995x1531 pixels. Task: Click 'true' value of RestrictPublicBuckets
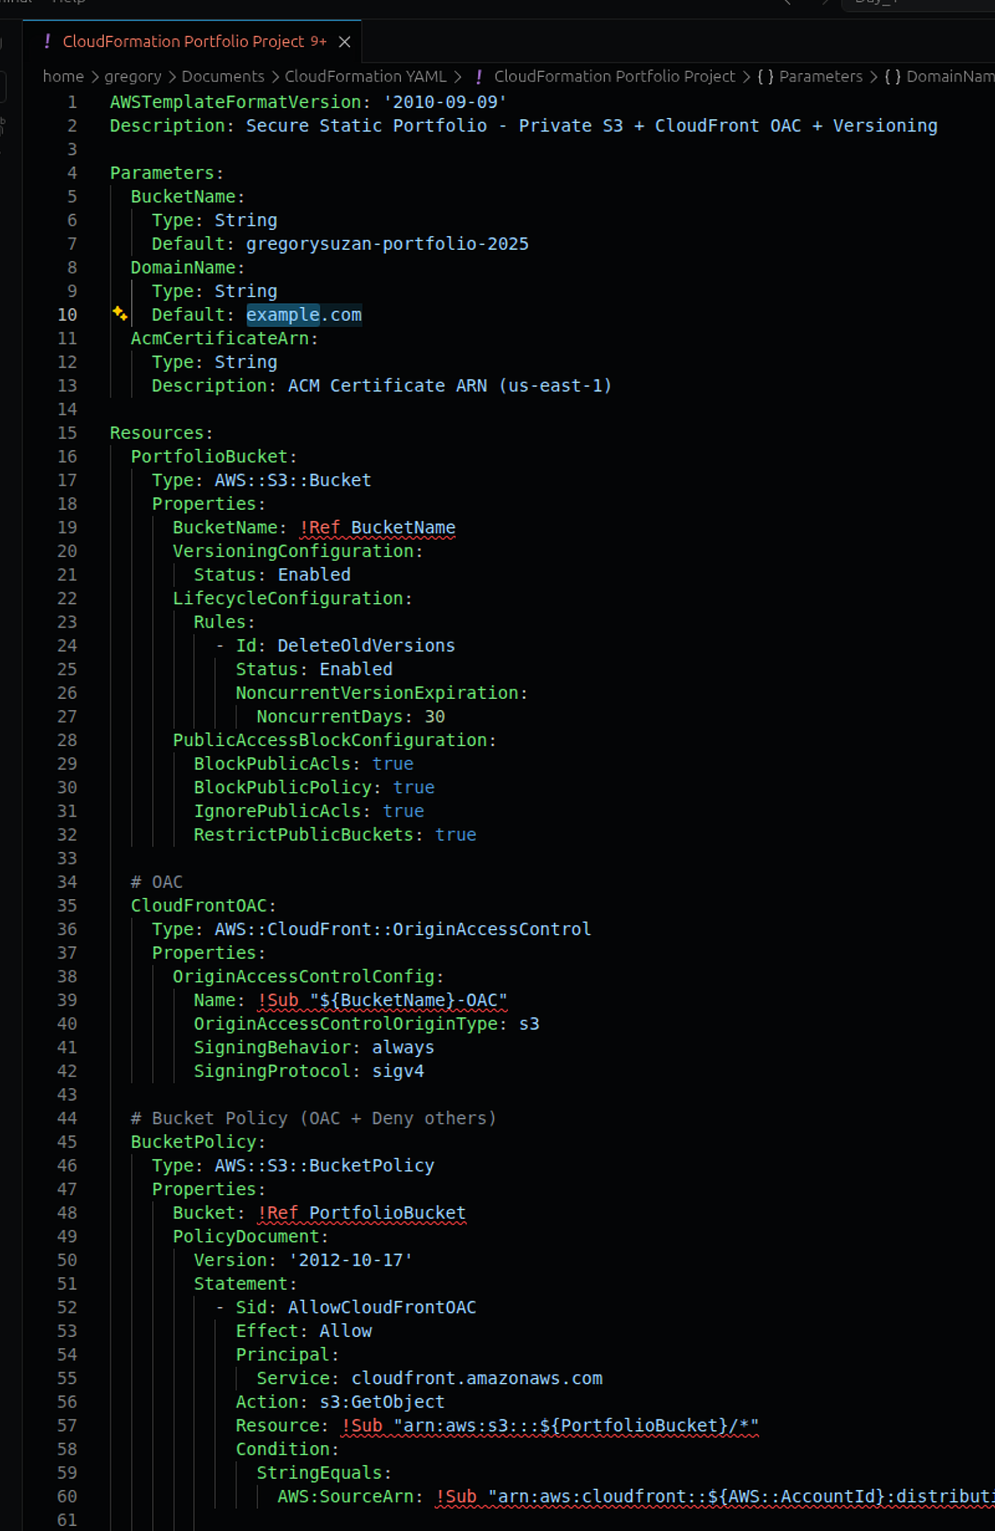click(456, 835)
